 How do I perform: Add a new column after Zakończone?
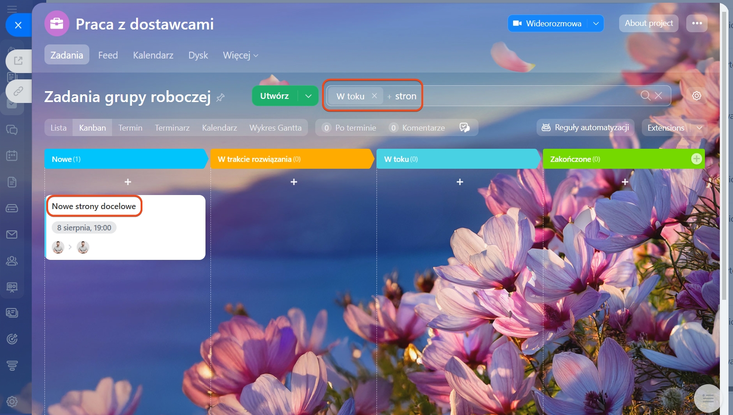(x=696, y=159)
